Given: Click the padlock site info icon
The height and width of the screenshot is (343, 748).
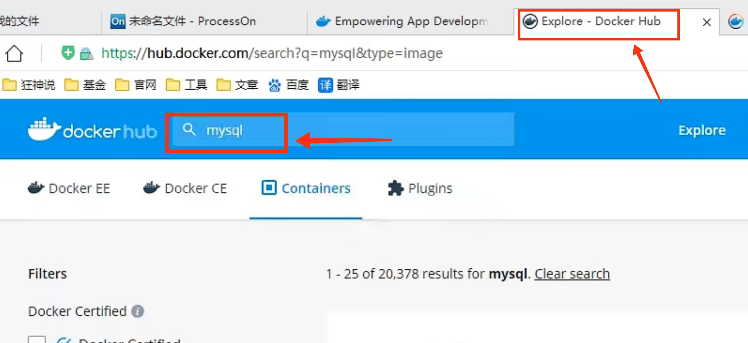Looking at the screenshot, I should [87, 53].
